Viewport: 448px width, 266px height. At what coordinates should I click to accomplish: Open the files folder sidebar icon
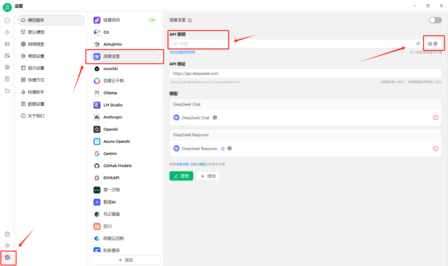click(7, 91)
